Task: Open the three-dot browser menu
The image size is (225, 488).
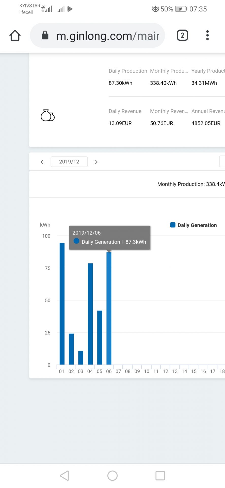Action: tap(207, 35)
